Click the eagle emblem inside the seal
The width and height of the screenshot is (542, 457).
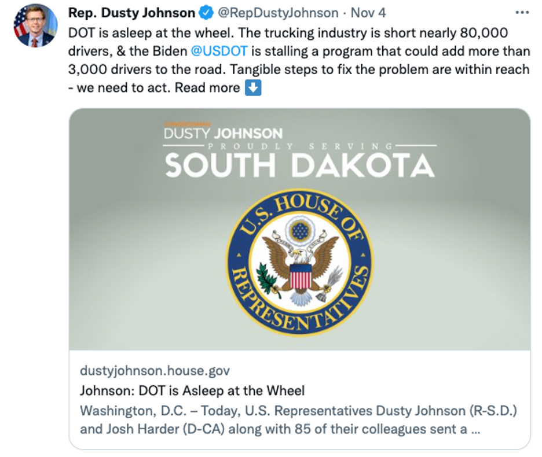coord(299,260)
